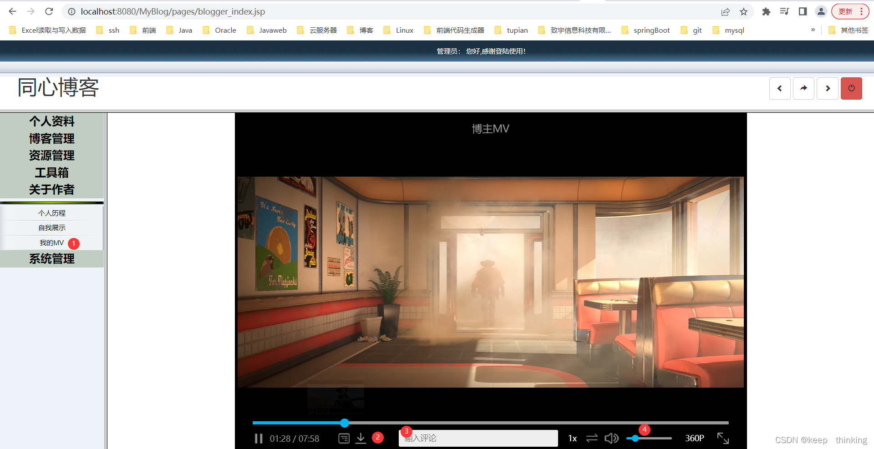
Task: Expand the 工具箱 menu section
Action: pyautogui.click(x=52, y=173)
